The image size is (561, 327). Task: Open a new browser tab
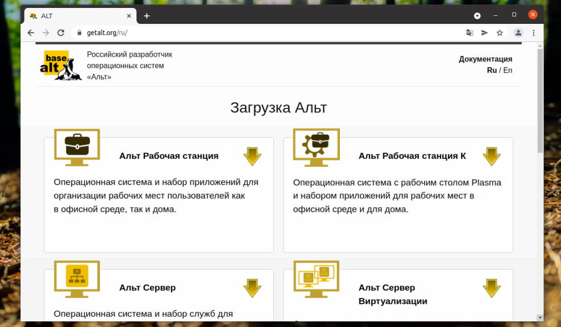point(147,15)
